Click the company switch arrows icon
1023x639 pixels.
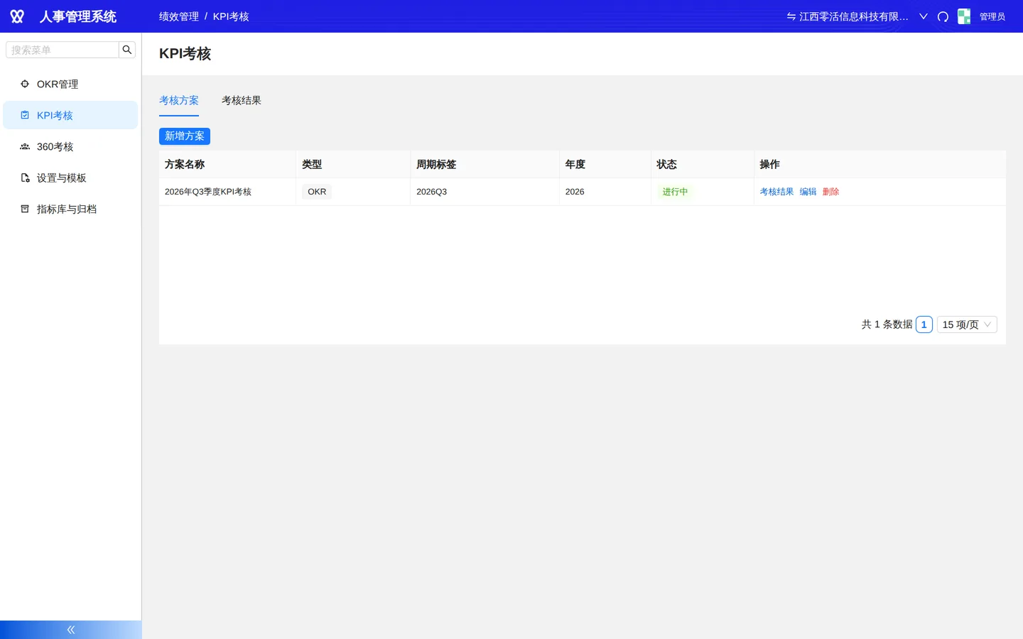tap(791, 16)
